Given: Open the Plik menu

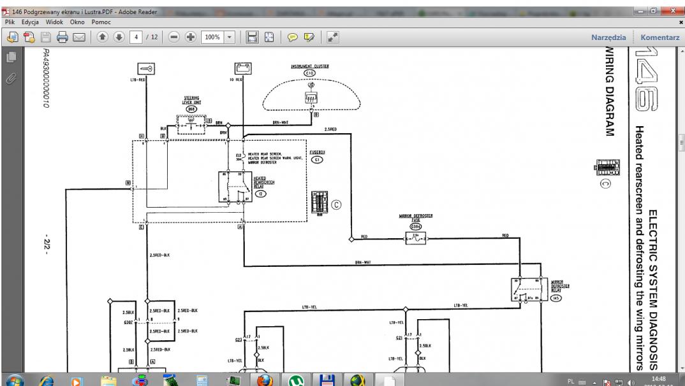Looking at the screenshot, I should [10, 22].
